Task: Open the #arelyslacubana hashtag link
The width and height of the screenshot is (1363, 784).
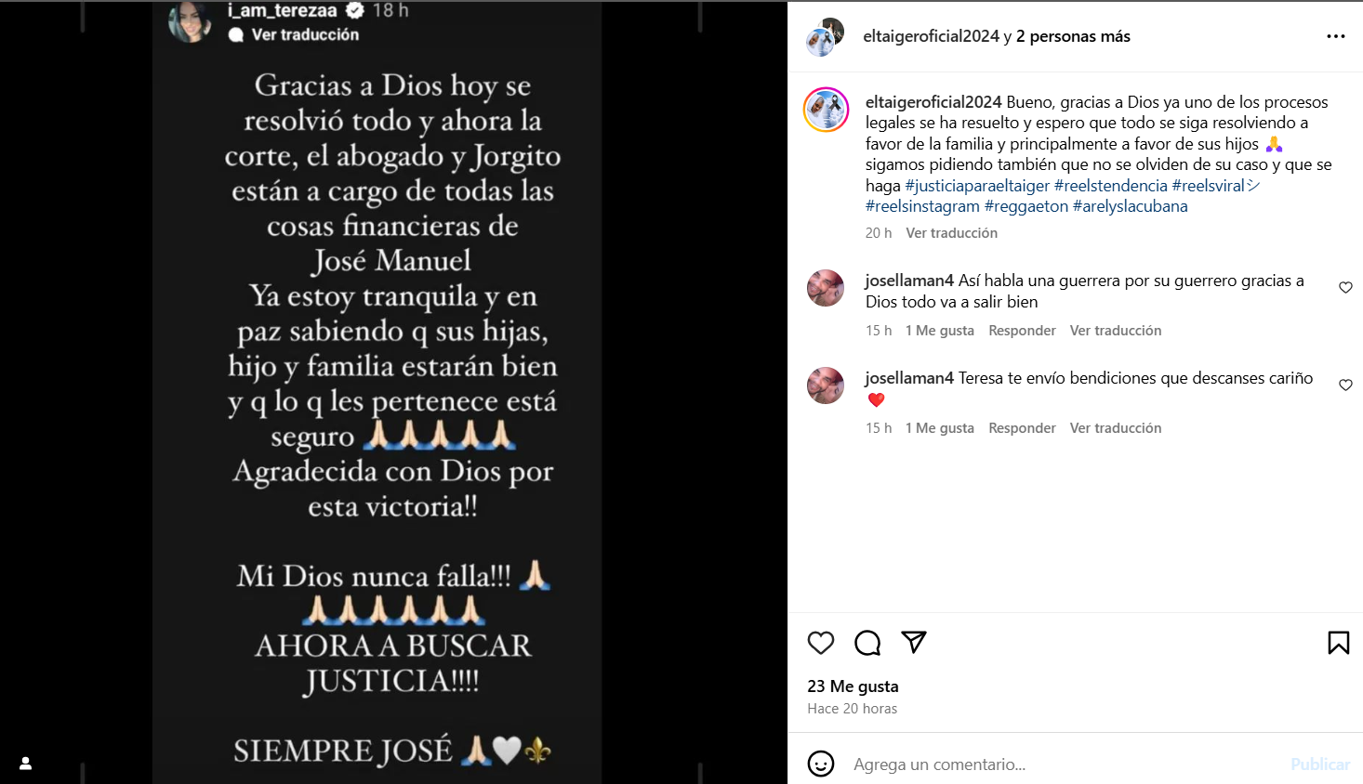Action: pyautogui.click(x=1131, y=206)
